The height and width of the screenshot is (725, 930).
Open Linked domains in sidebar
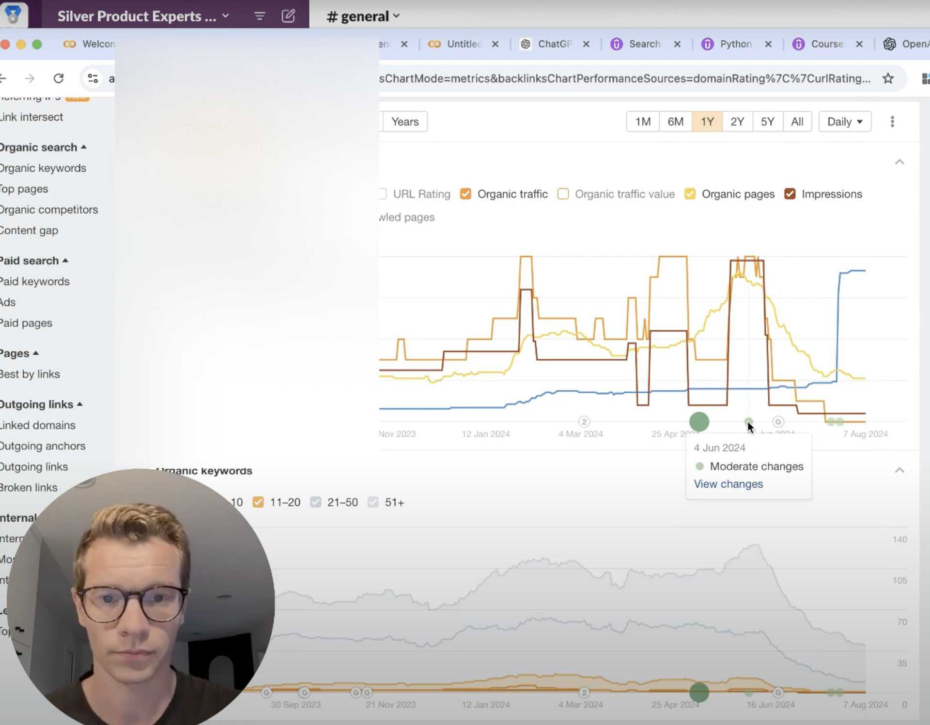click(38, 425)
